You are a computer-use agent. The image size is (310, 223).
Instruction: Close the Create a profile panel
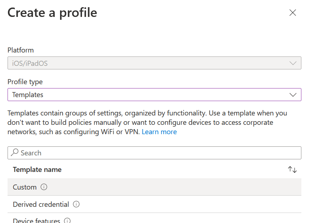pyautogui.click(x=293, y=13)
